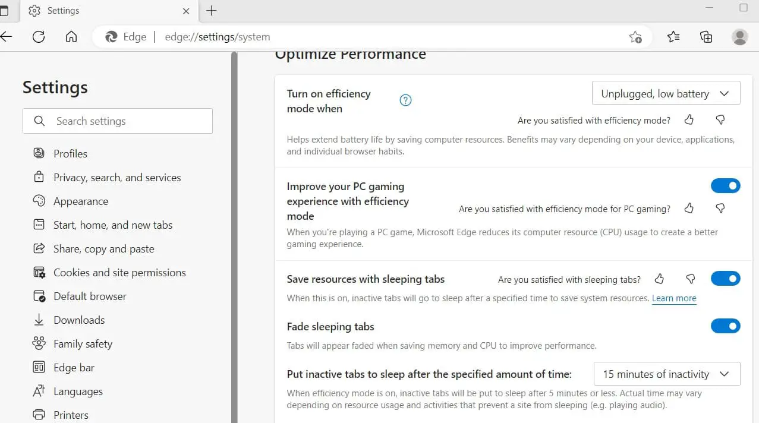Open the Collections icon in toolbar

(706, 37)
